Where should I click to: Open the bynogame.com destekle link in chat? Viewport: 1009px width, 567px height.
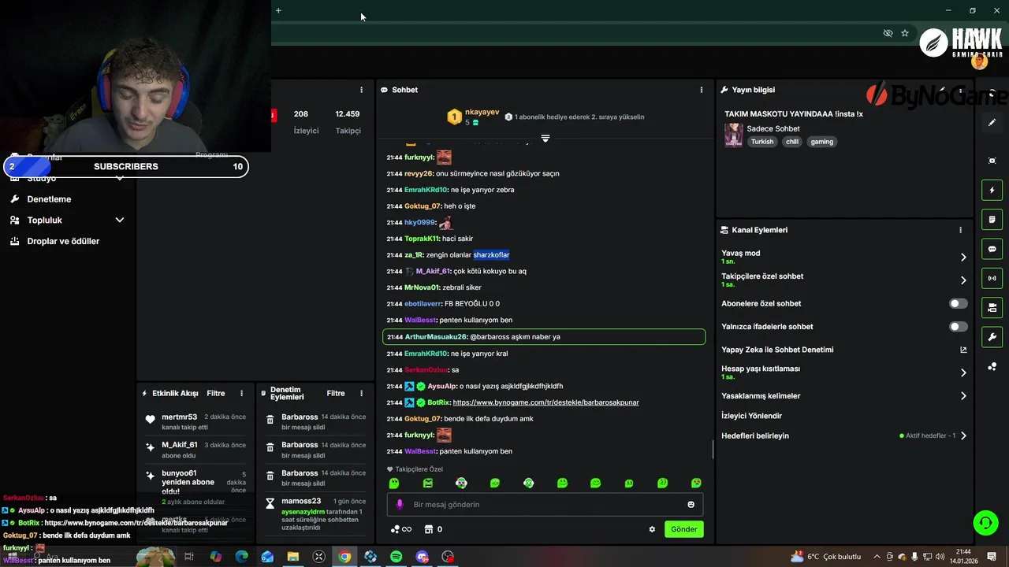tap(545, 402)
